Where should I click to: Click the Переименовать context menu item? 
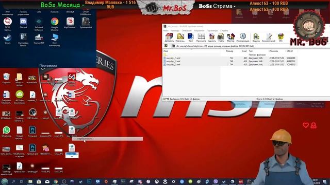coord(107,139)
